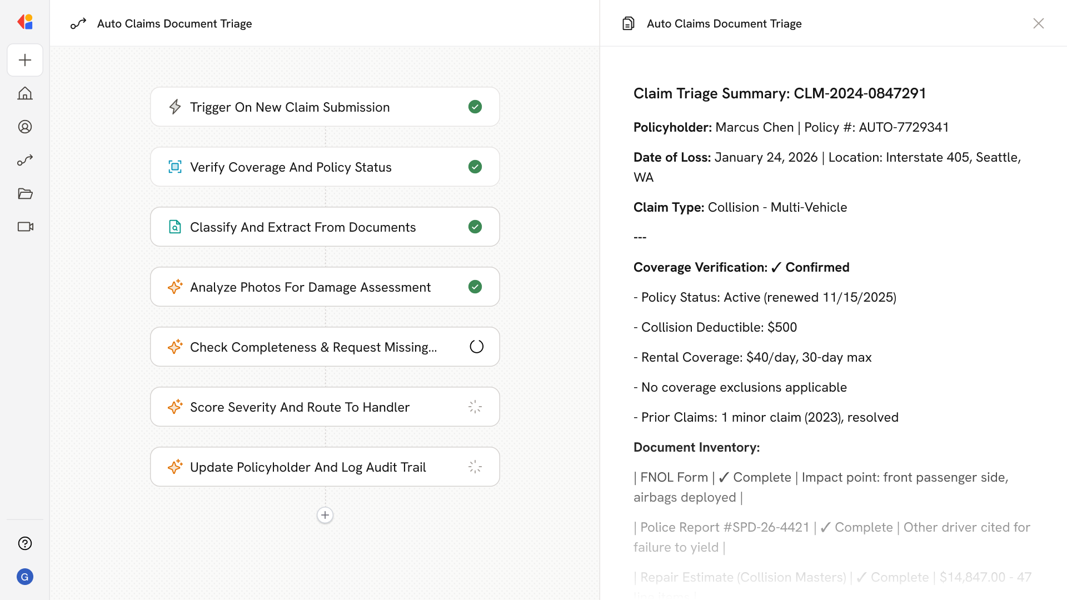
Task: Open Update Policyholder And Log Audit Trail
Action: tap(308, 467)
